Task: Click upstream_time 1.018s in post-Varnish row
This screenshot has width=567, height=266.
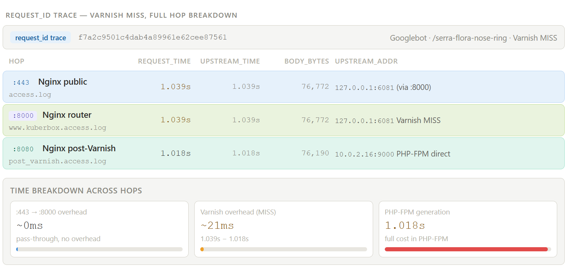Action: tap(246, 153)
